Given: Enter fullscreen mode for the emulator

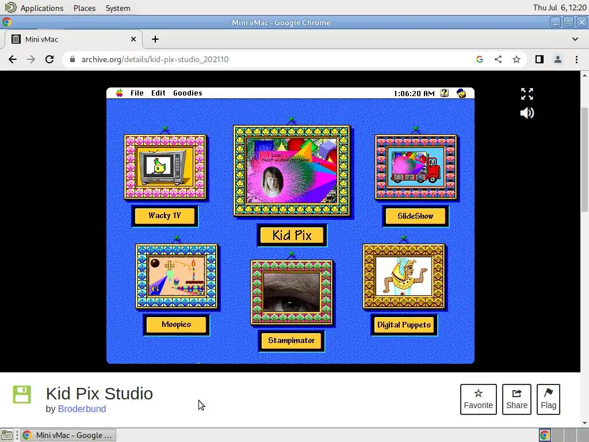Looking at the screenshot, I should (527, 94).
